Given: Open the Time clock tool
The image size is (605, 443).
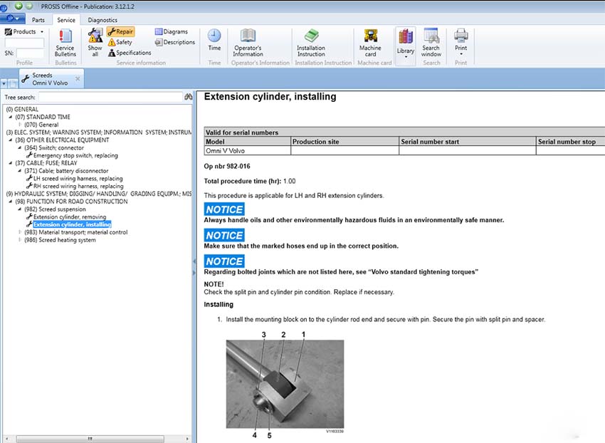Looking at the screenshot, I should (214, 40).
